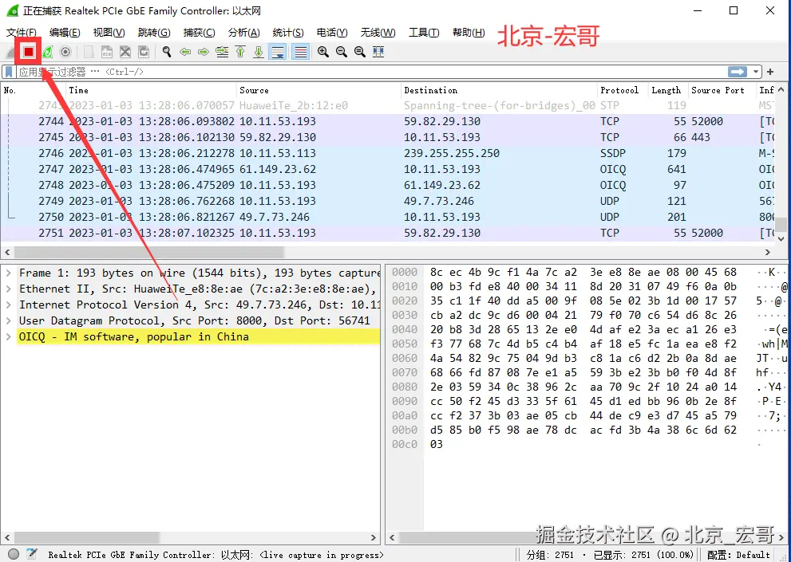This screenshot has width=791, height=562.
Task: Click into the display filter input field
Action: point(371,72)
